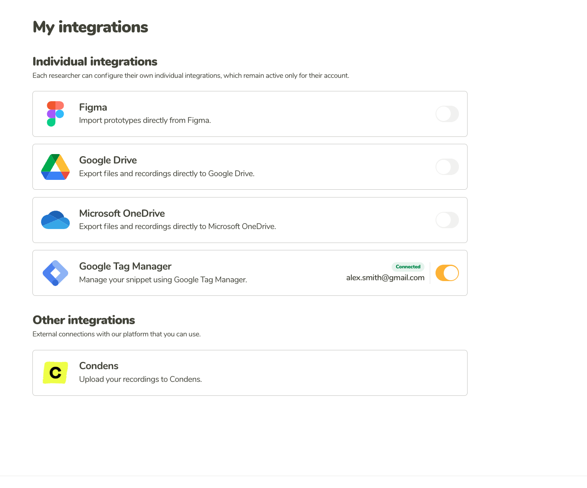Switch on the Microsoft OneDrive toggle
Image resolution: width=587 pixels, height=488 pixels.
(x=447, y=220)
